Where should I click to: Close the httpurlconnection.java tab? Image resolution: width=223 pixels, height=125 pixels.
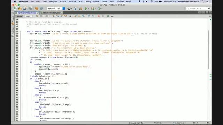click(x=61, y=13)
